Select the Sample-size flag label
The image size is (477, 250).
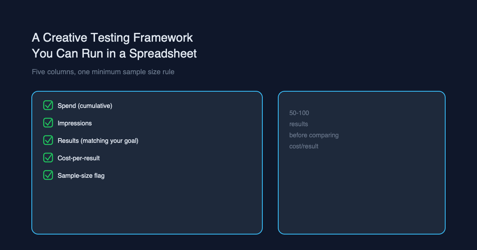coord(81,176)
